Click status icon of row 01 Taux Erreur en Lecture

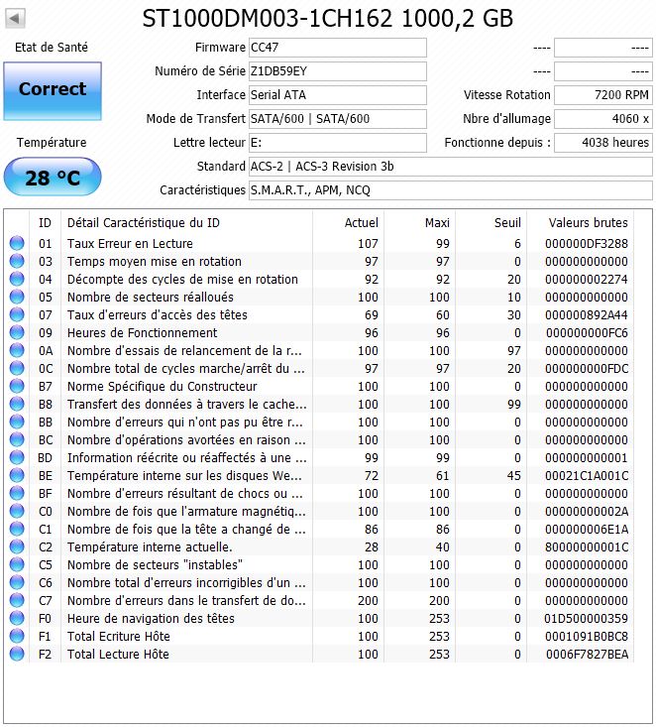click(17, 243)
